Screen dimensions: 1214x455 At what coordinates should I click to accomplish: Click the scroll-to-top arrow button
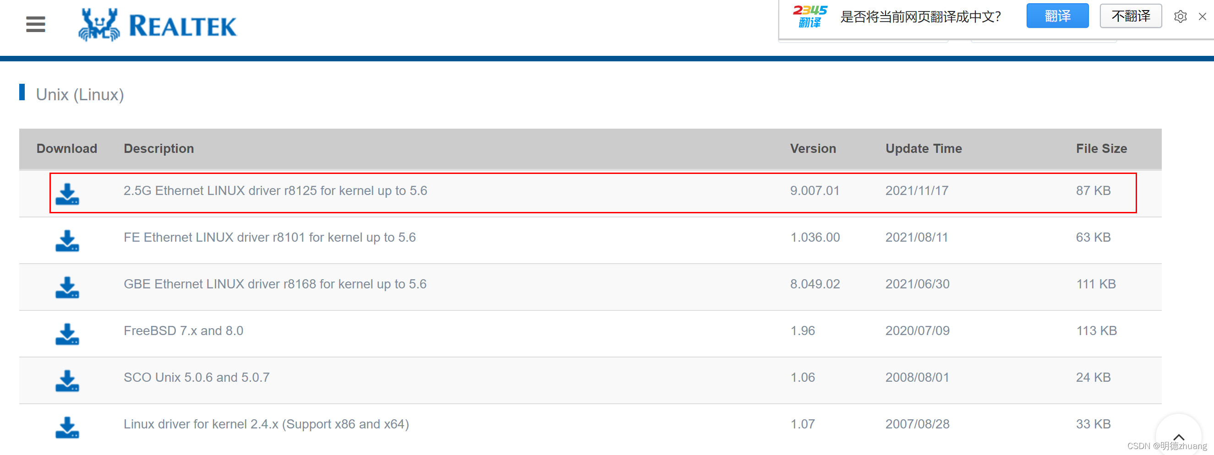(x=1179, y=437)
